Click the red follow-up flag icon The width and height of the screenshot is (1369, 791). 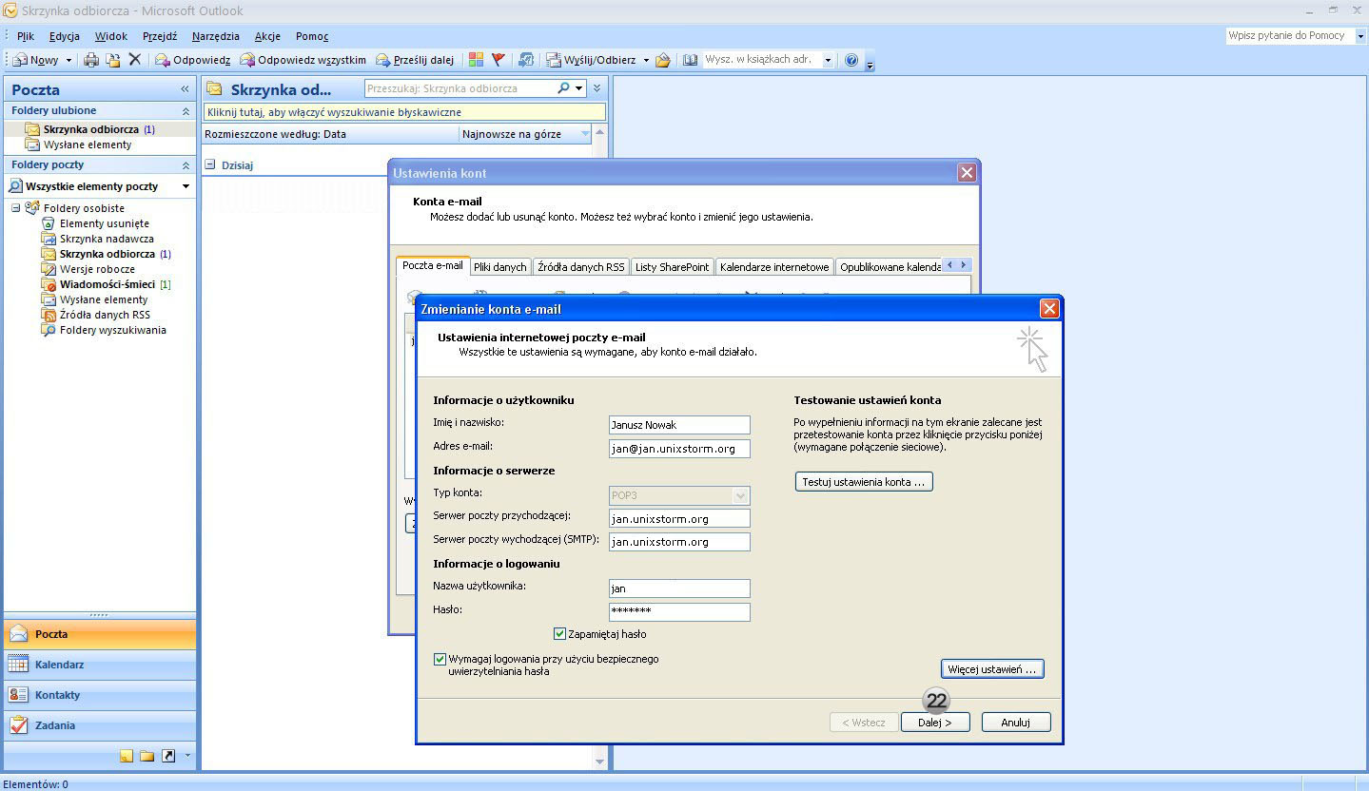(499, 60)
